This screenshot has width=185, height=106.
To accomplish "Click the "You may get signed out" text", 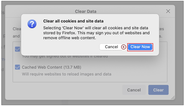I will pyautogui.click(x=65, y=57).
